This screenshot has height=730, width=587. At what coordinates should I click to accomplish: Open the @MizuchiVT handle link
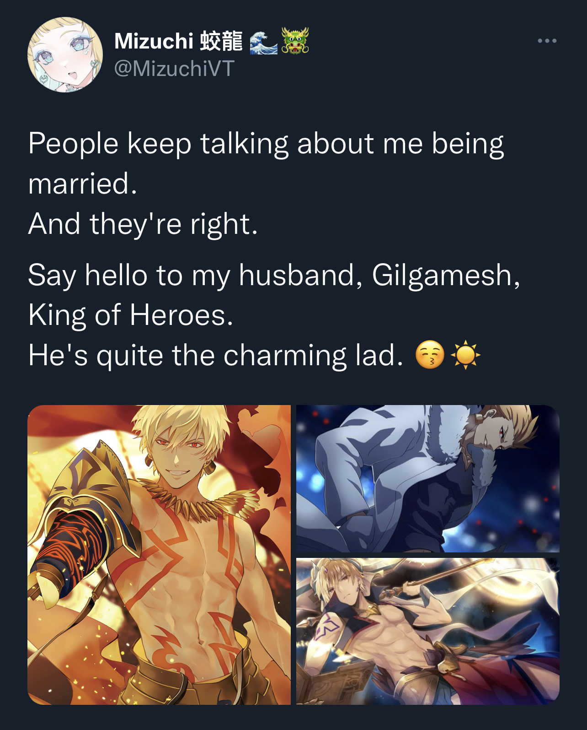tap(174, 69)
